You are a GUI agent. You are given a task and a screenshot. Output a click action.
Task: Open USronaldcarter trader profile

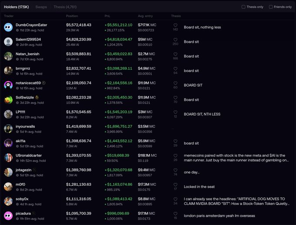pyautogui.click(x=29, y=156)
